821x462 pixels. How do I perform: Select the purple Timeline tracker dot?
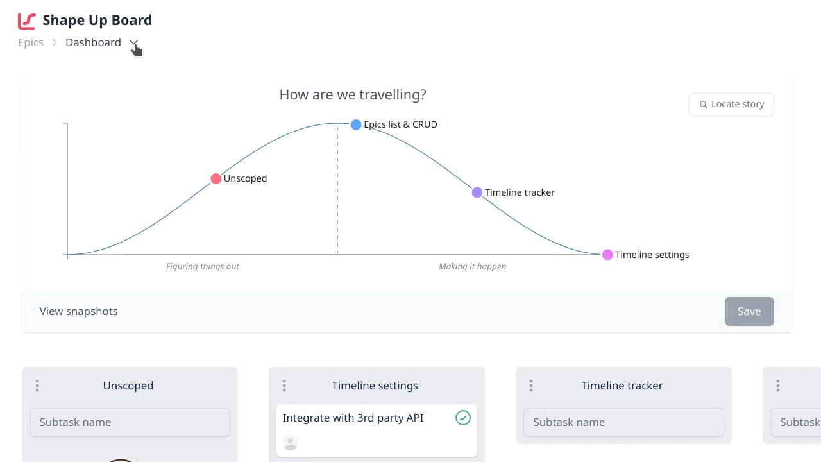tap(477, 193)
